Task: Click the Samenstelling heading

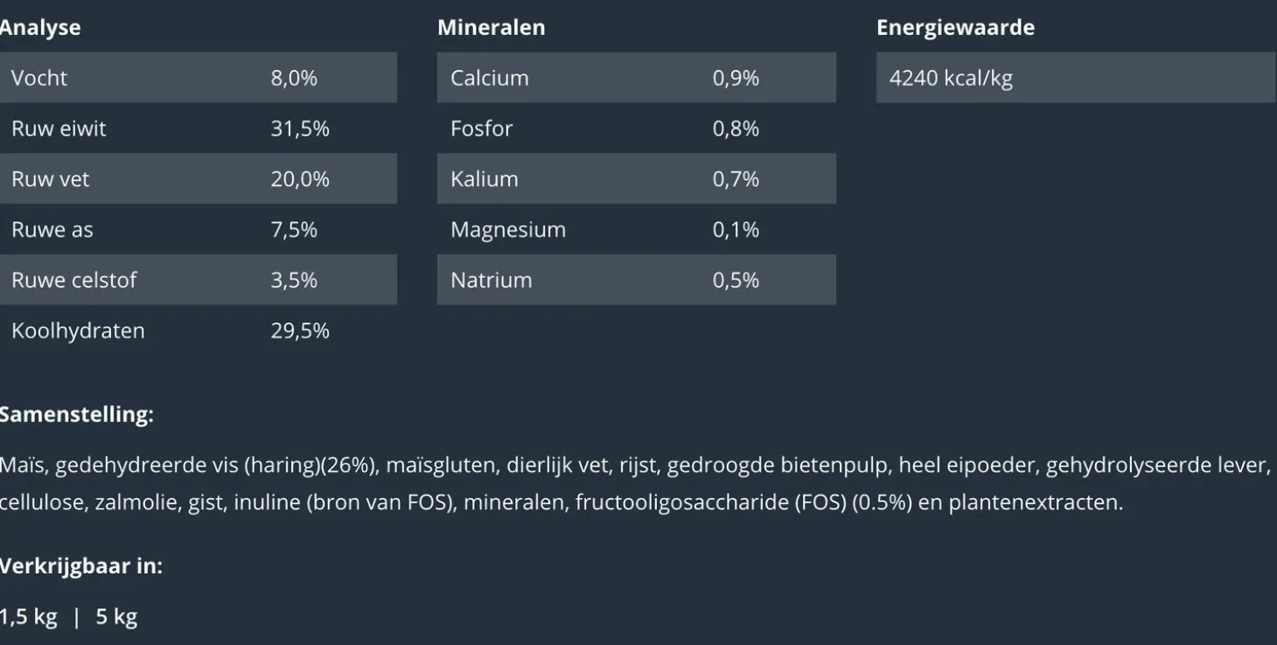Action: pos(76,414)
